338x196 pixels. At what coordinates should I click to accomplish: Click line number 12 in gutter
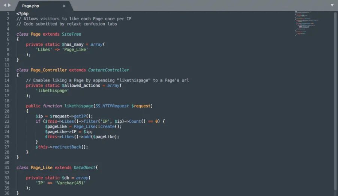(x=7, y=70)
